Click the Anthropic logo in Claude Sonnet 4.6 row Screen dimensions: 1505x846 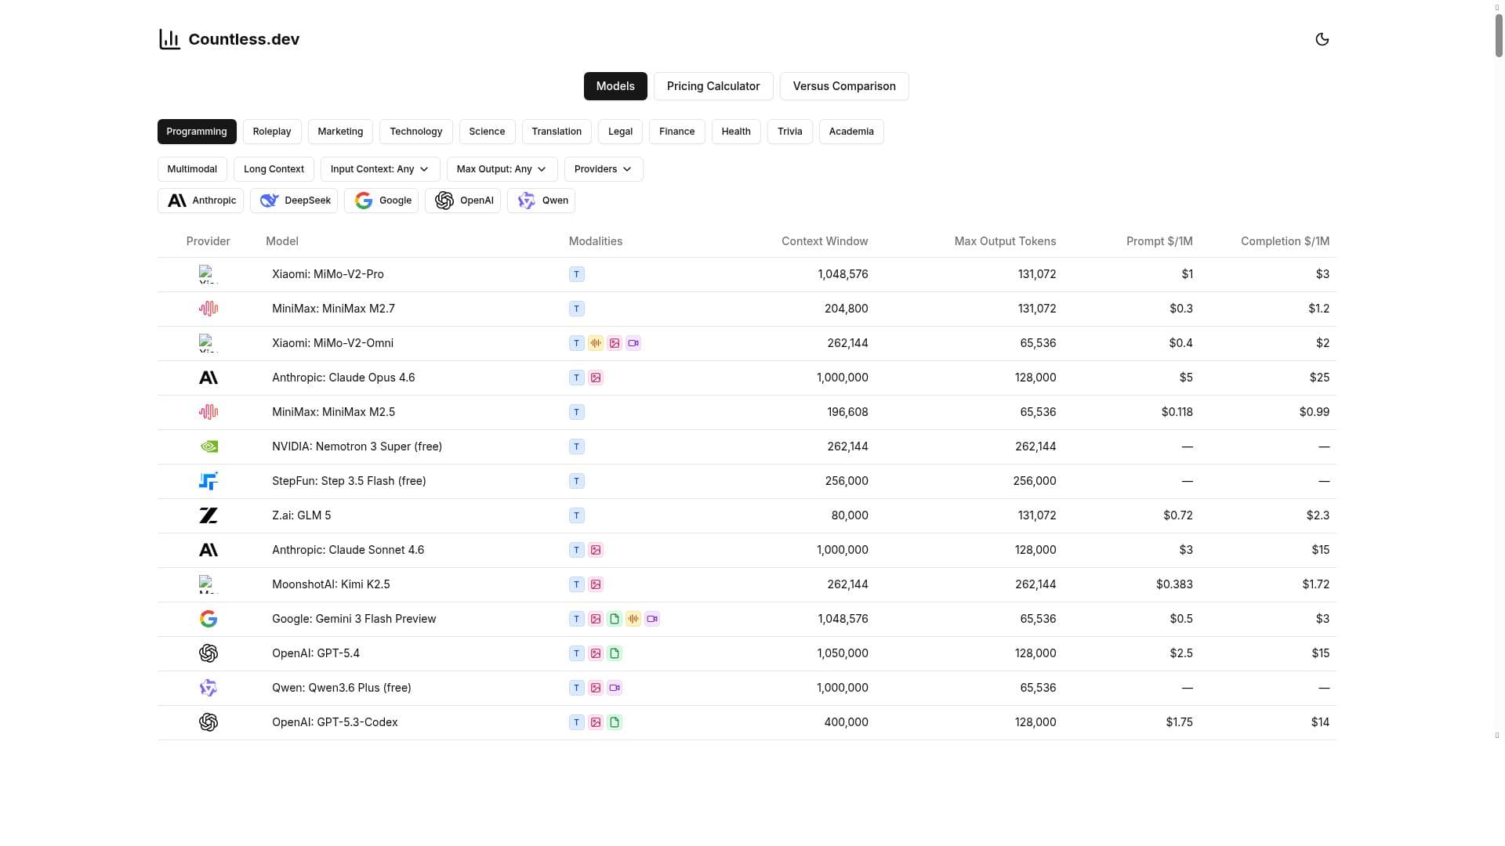[x=209, y=550]
